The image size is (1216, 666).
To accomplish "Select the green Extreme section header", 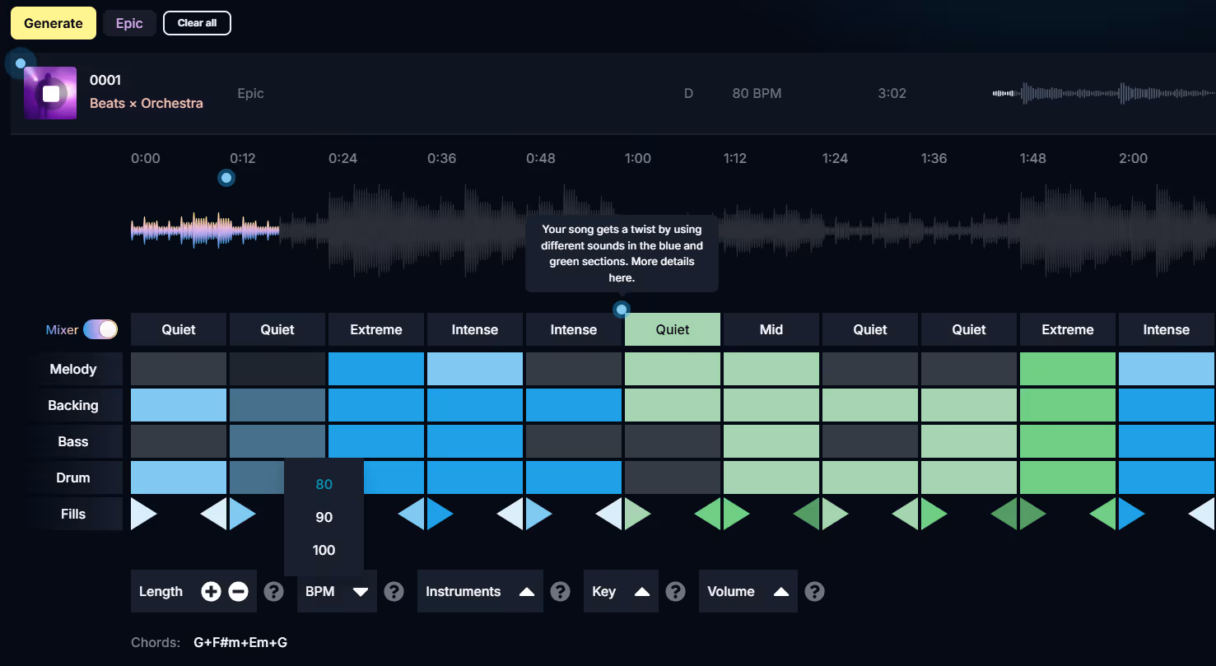I will [1068, 329].
